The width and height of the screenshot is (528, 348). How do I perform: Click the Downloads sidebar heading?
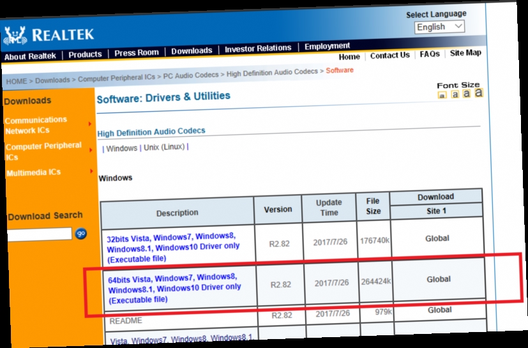coord(27,101)
